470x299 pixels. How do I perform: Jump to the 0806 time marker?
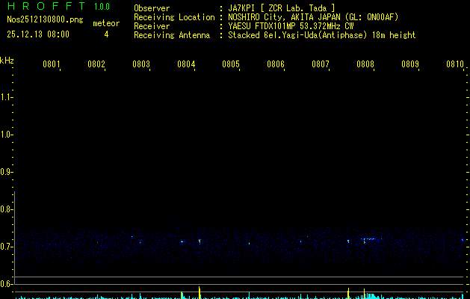point(276,65)
